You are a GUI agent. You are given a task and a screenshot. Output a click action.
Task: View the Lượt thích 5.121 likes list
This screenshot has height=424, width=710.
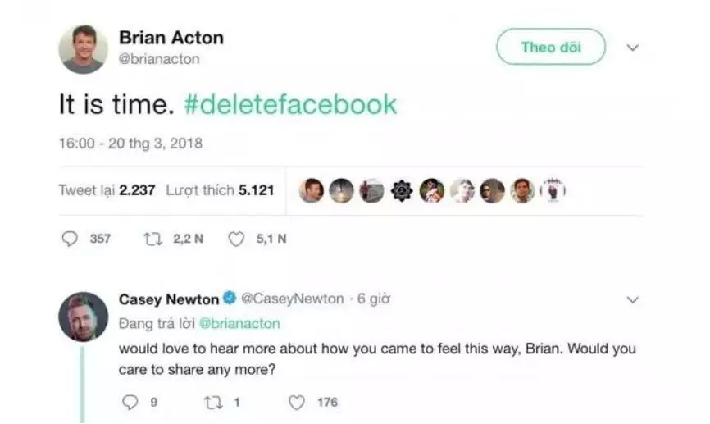(220, 190)
